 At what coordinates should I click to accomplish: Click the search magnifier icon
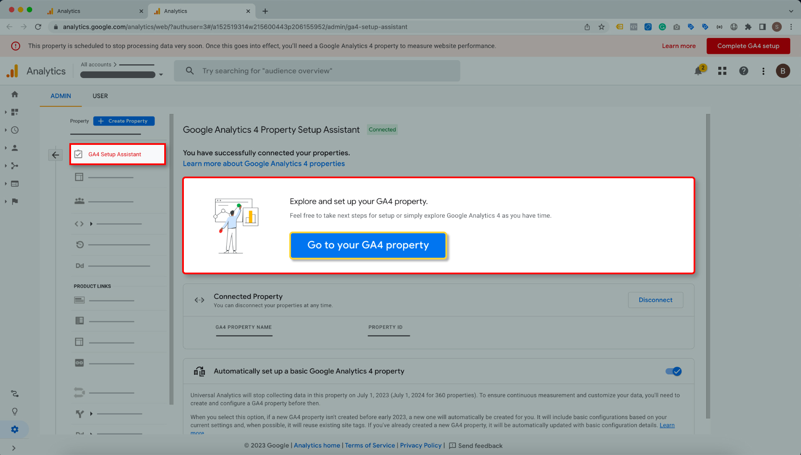(x=190, y=71)
